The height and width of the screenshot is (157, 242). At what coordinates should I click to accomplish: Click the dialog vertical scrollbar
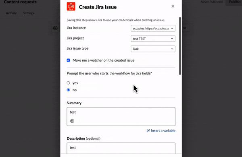tap(180, 46)
